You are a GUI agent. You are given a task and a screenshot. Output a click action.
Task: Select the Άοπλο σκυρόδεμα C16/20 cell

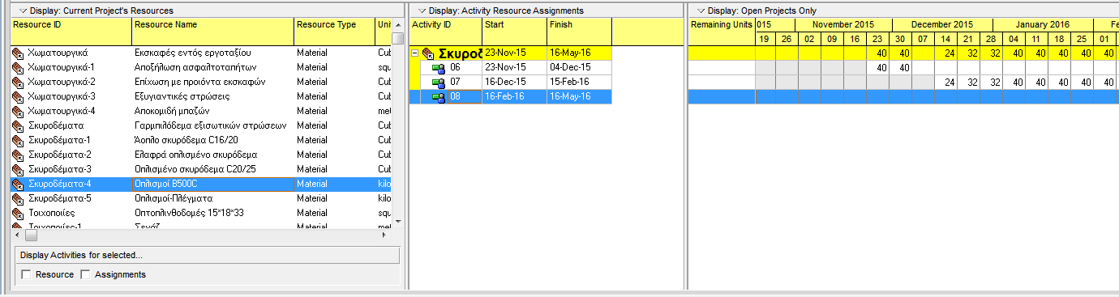pyautogui.click(x=212, y=140)
